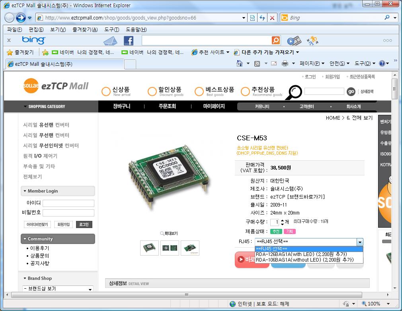Screen dimensions: 402x311
Task: Open the recent pages dropdown next to Forward
Action: click(x=30, y=18)
